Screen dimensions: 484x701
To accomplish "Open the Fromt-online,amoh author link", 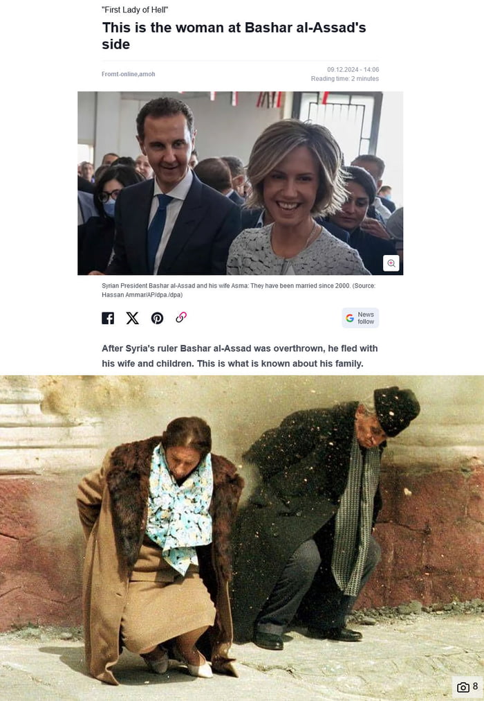I will [x=129, y=74].
